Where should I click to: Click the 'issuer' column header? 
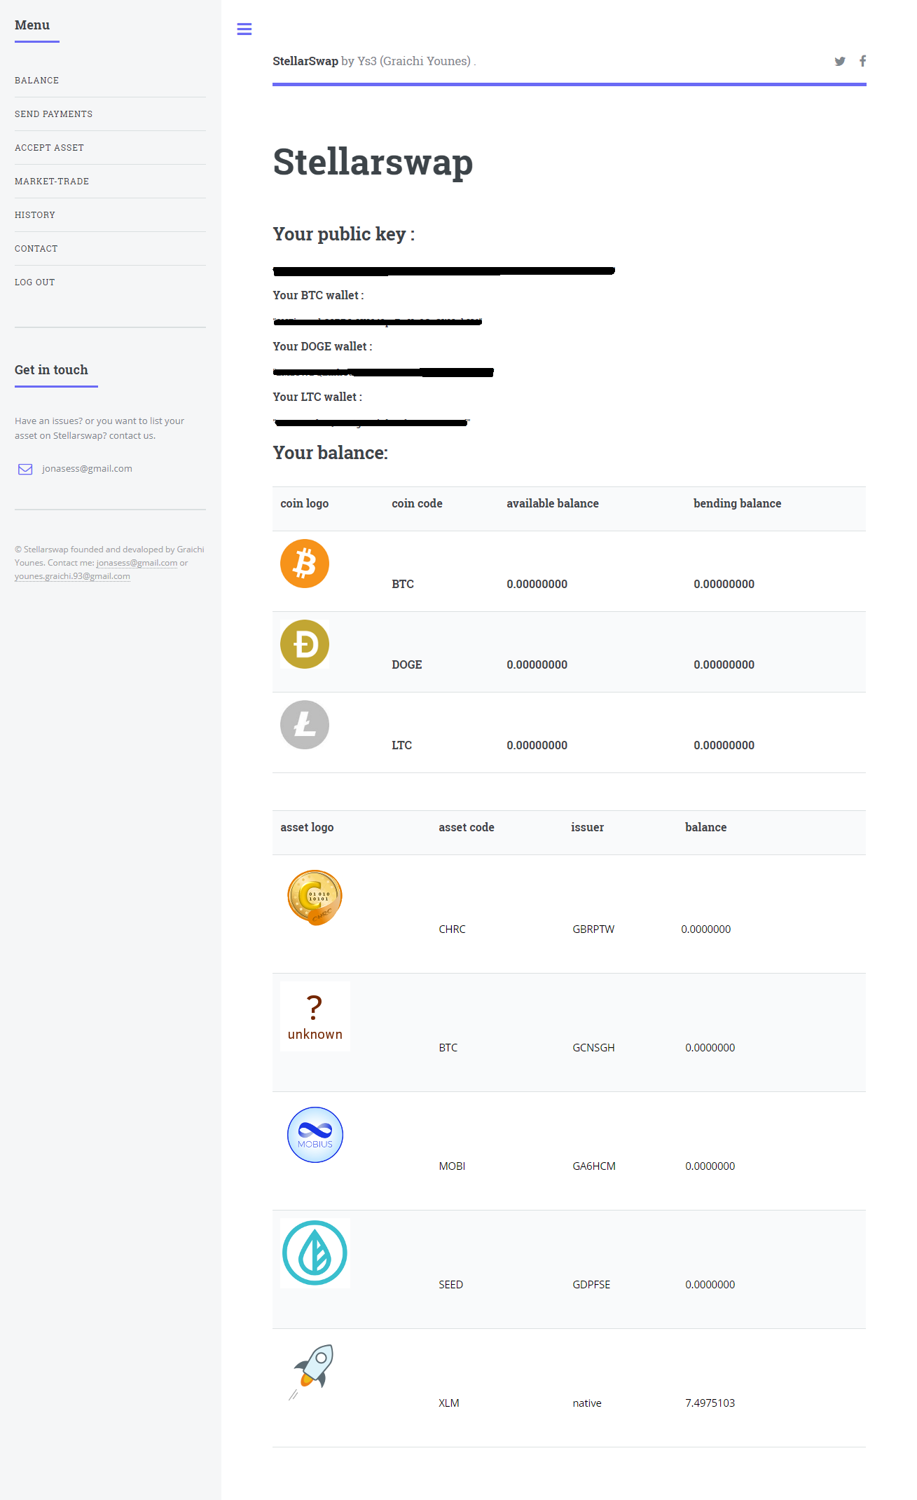click(x=587, y=827)
